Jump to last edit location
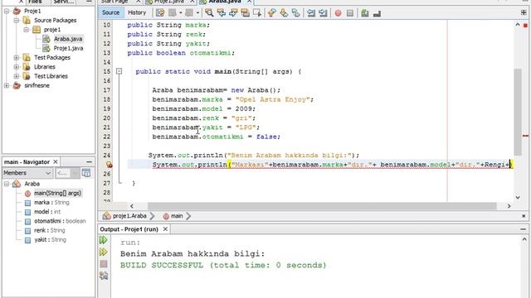 tap(160, 13)
